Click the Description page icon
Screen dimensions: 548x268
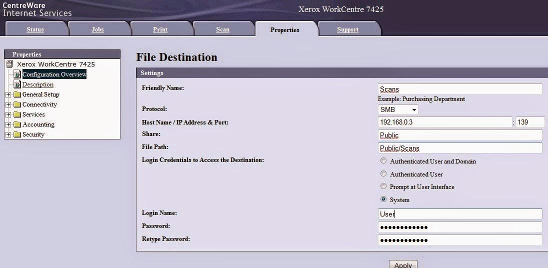click(x=17, y=84)
